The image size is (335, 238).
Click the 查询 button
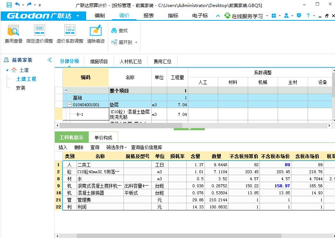95,147
